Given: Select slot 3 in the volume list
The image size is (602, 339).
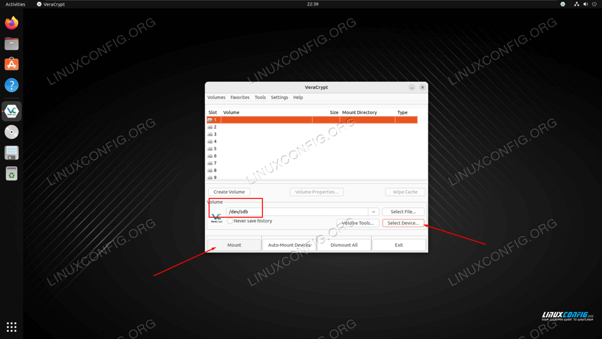Looking at the screenshot, I should [x=312, y=134].
